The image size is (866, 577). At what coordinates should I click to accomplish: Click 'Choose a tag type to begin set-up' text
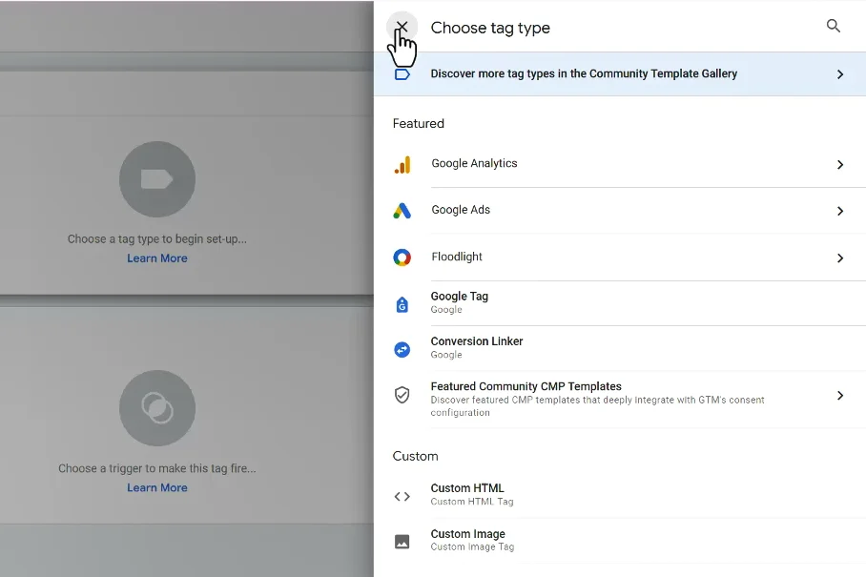point(157,239)
